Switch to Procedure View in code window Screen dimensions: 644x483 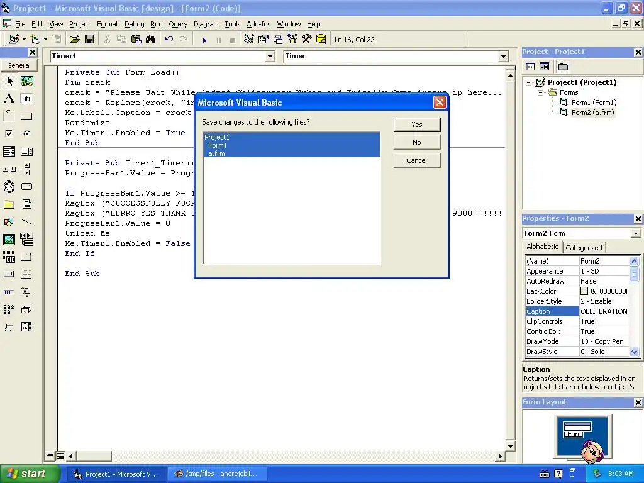pos(50,455)
